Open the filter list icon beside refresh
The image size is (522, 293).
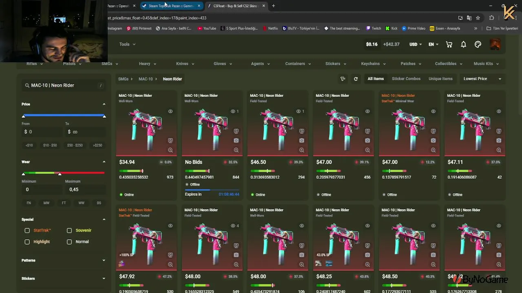[x=343, y=79]
